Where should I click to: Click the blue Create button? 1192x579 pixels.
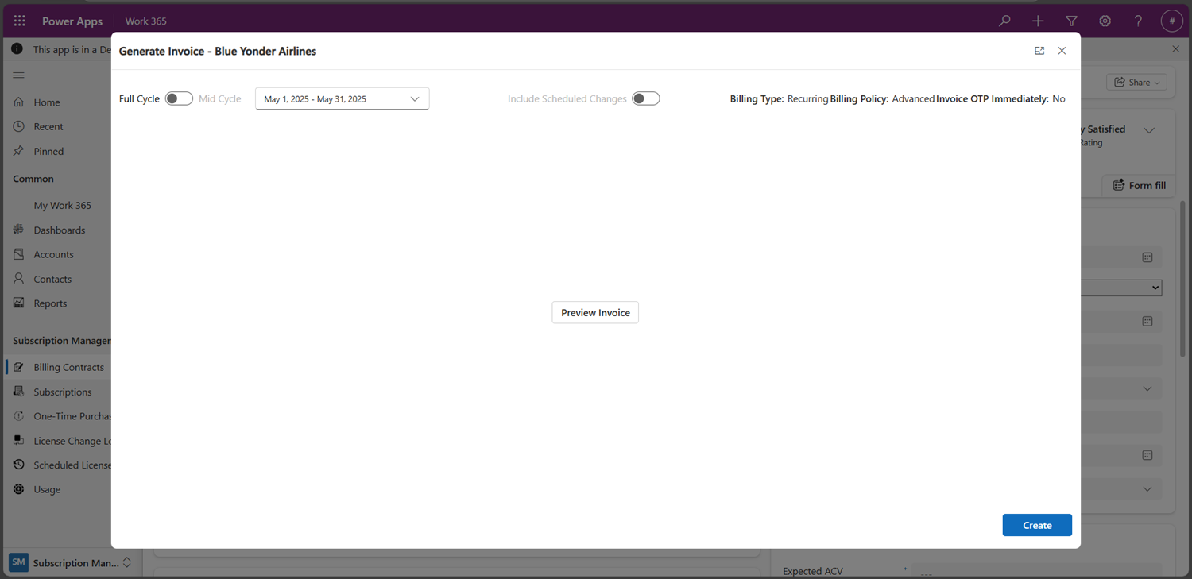click(x=1037, y=525)
